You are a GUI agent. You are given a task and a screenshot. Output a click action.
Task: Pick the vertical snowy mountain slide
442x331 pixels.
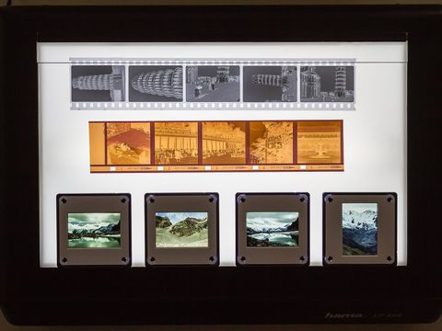click(360, 229)
